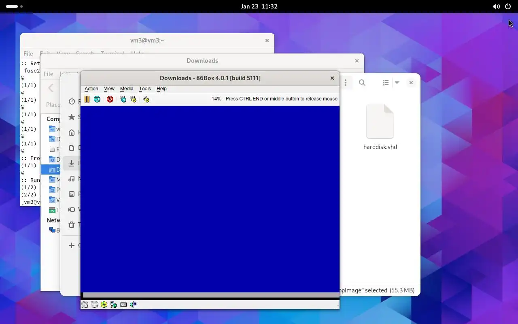This screenshot has height=324, width=518.
Task: Close the terminal window vm3@vm3
Action: coord(267,40)
